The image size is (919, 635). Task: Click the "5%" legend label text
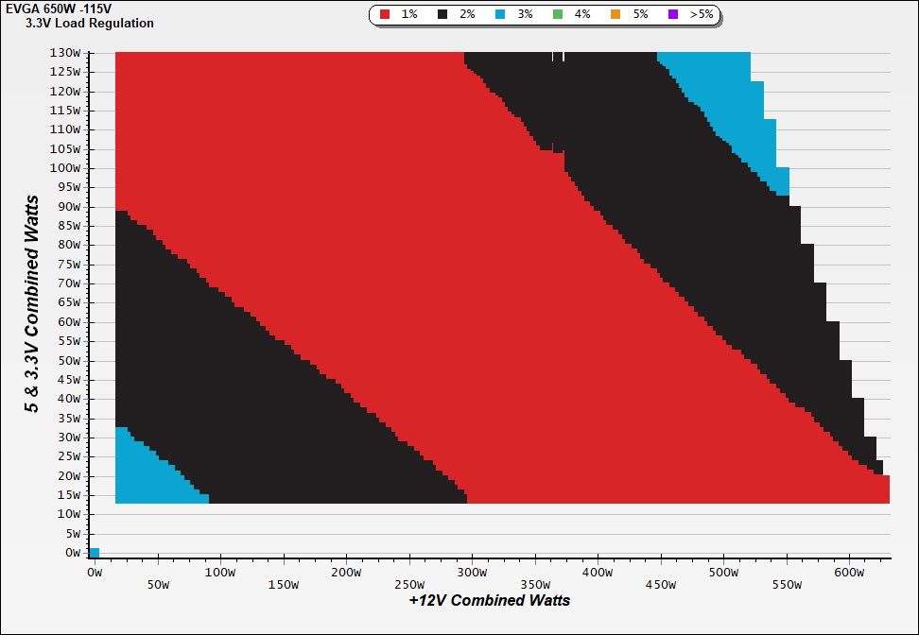(x=640, y=14)
